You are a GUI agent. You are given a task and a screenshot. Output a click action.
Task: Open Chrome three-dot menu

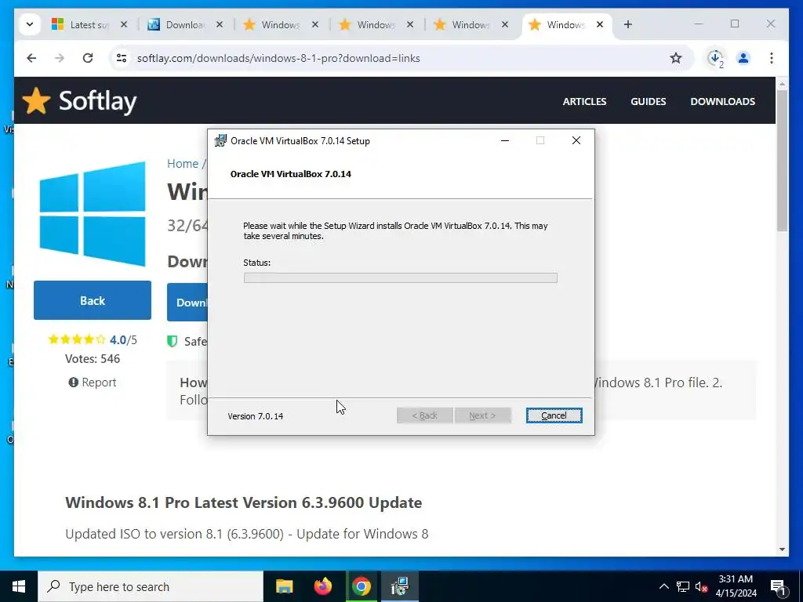tap(772, 58)
